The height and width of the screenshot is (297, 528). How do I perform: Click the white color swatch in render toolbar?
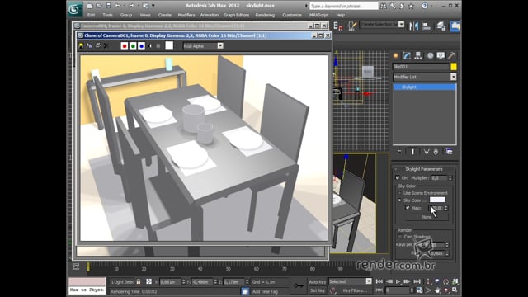[x=169, y=45]
